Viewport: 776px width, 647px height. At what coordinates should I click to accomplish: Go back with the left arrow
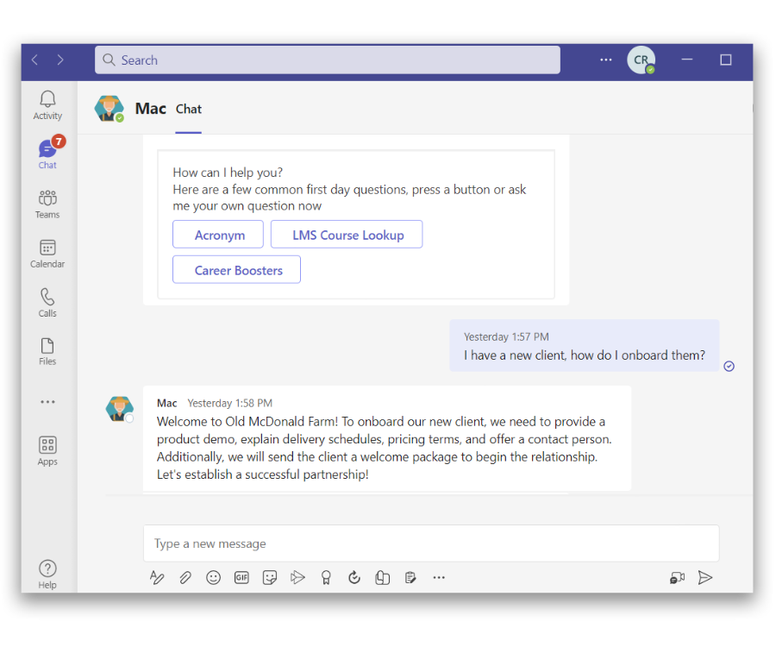tap(34, 60)
